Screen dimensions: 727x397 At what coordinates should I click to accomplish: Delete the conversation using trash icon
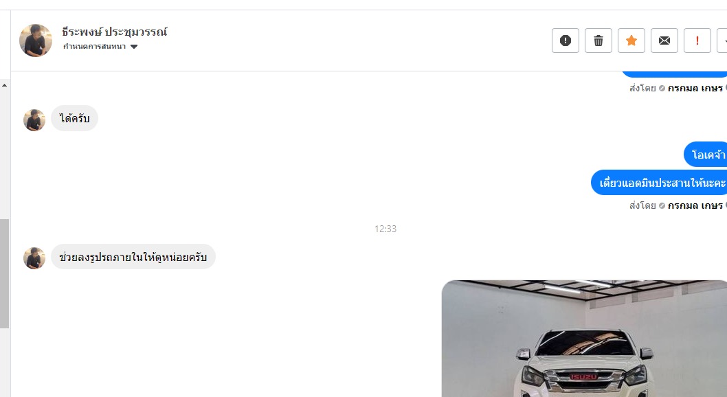point(598,41)
